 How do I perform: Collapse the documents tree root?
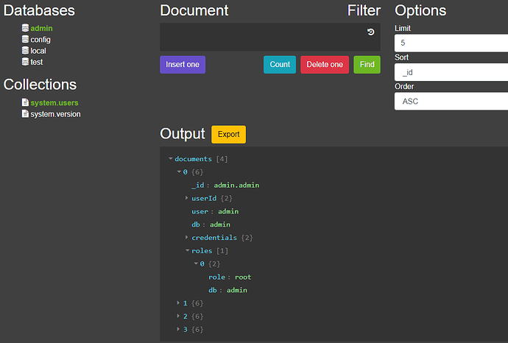[171, 159]
